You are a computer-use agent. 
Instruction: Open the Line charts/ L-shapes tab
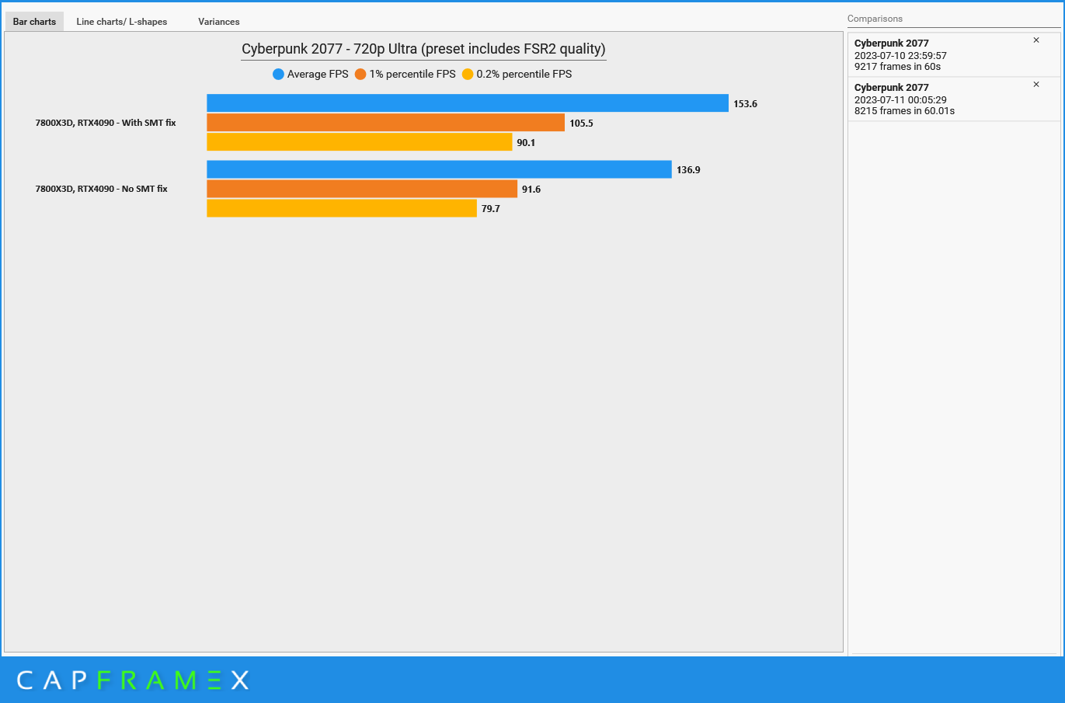pos(122,22)
